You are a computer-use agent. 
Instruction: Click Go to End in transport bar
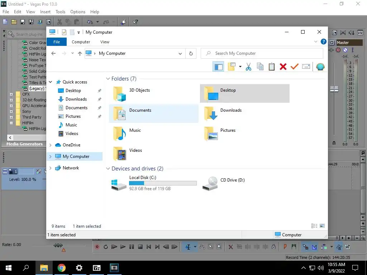coord(157,247)
